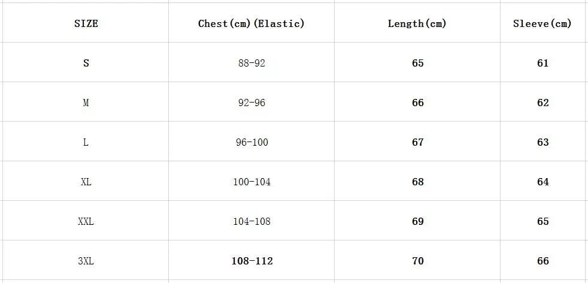
Task: Click the 96-100 chest cell
Action: (251, 141)
